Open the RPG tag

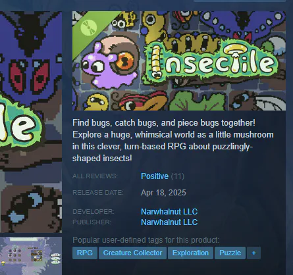(85, 253)
